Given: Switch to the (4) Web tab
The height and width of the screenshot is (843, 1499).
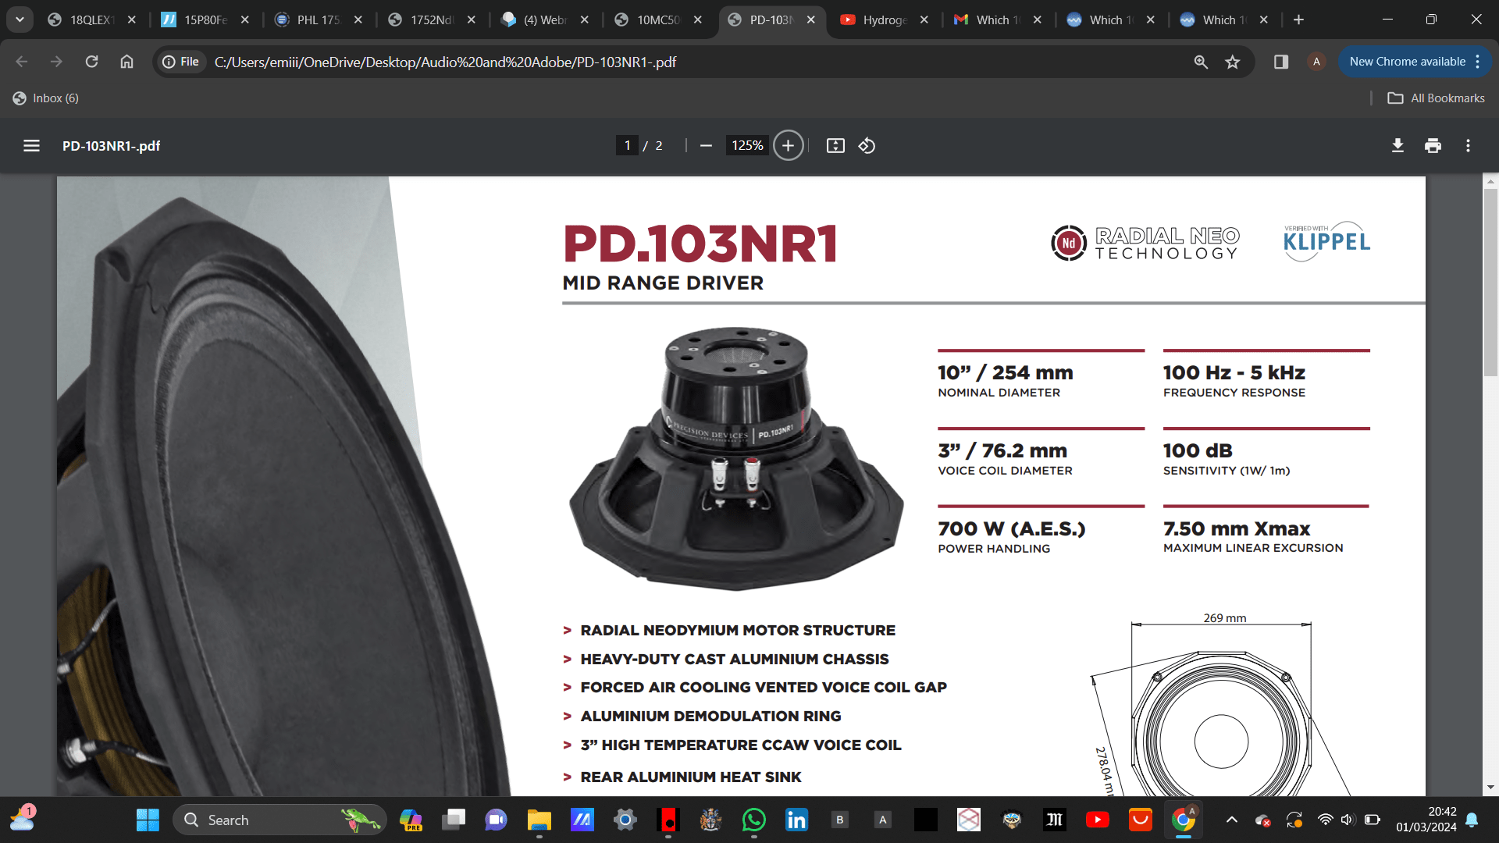Looking at the screenshot, I should tap(545, 20).
